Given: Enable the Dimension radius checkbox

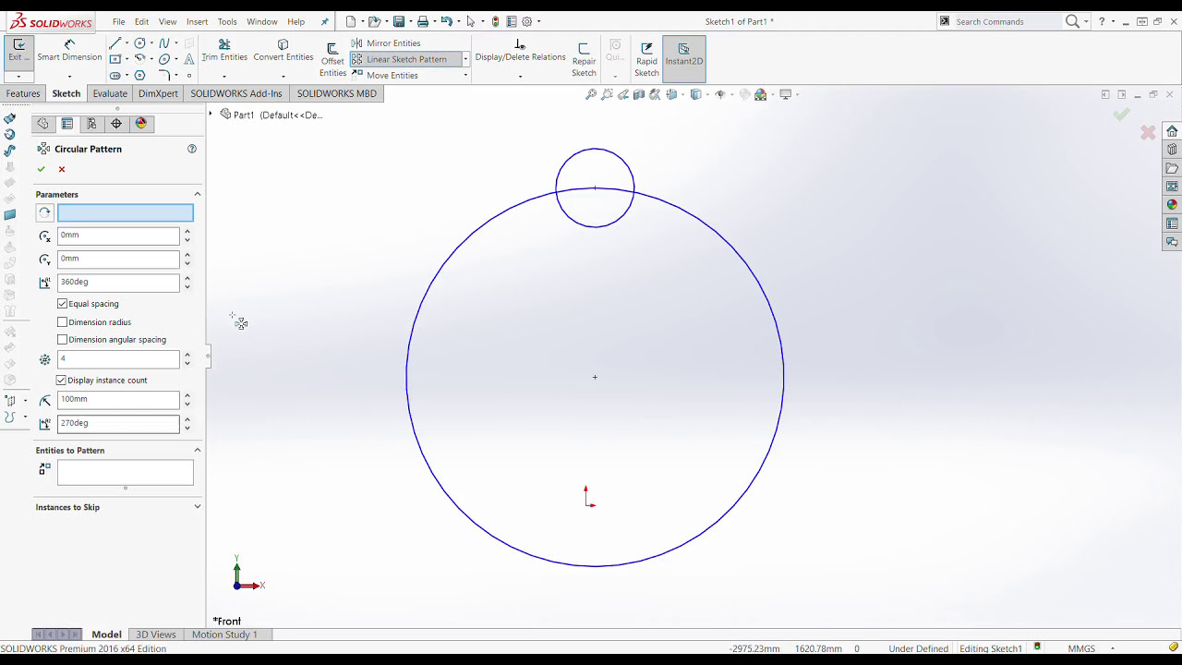Looking at the screenshot, I should point(62,322).
